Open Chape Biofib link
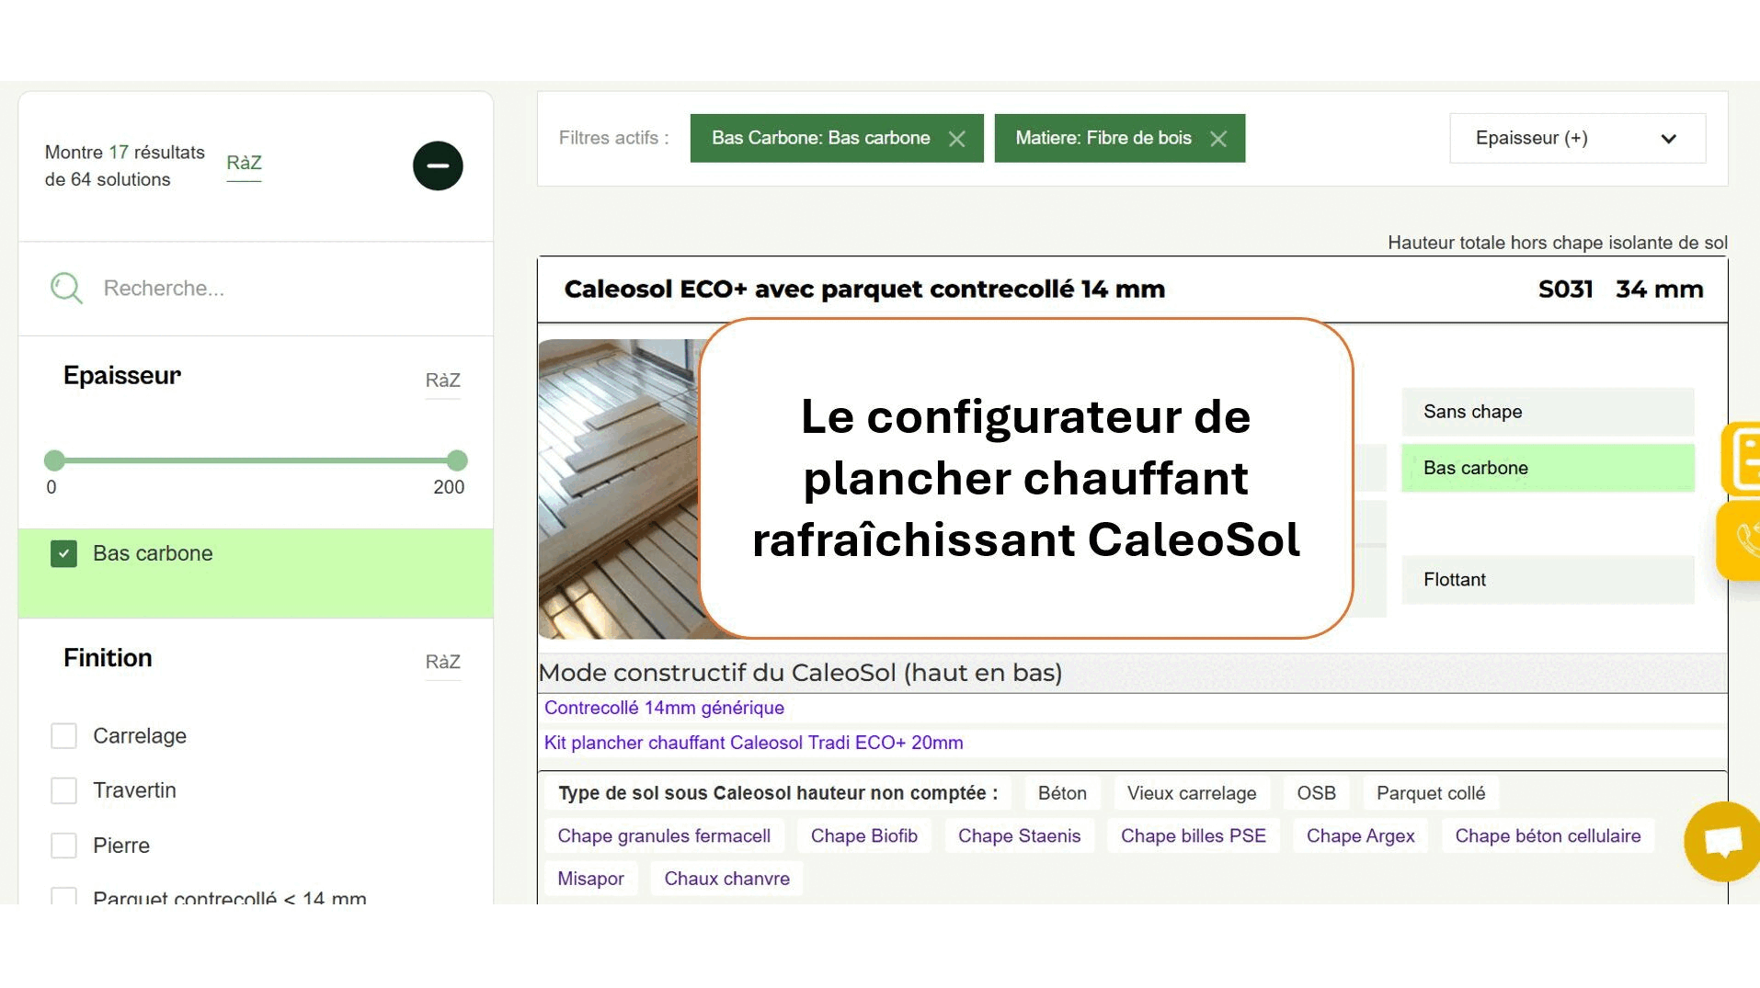This screenshot has width=1760, height=988. coord(864,836)
